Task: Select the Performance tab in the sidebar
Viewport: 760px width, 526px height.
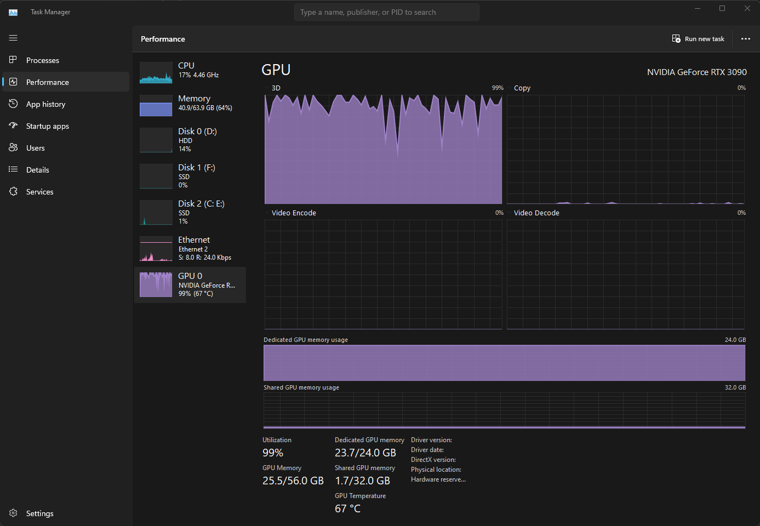Action: coord(66,82)
